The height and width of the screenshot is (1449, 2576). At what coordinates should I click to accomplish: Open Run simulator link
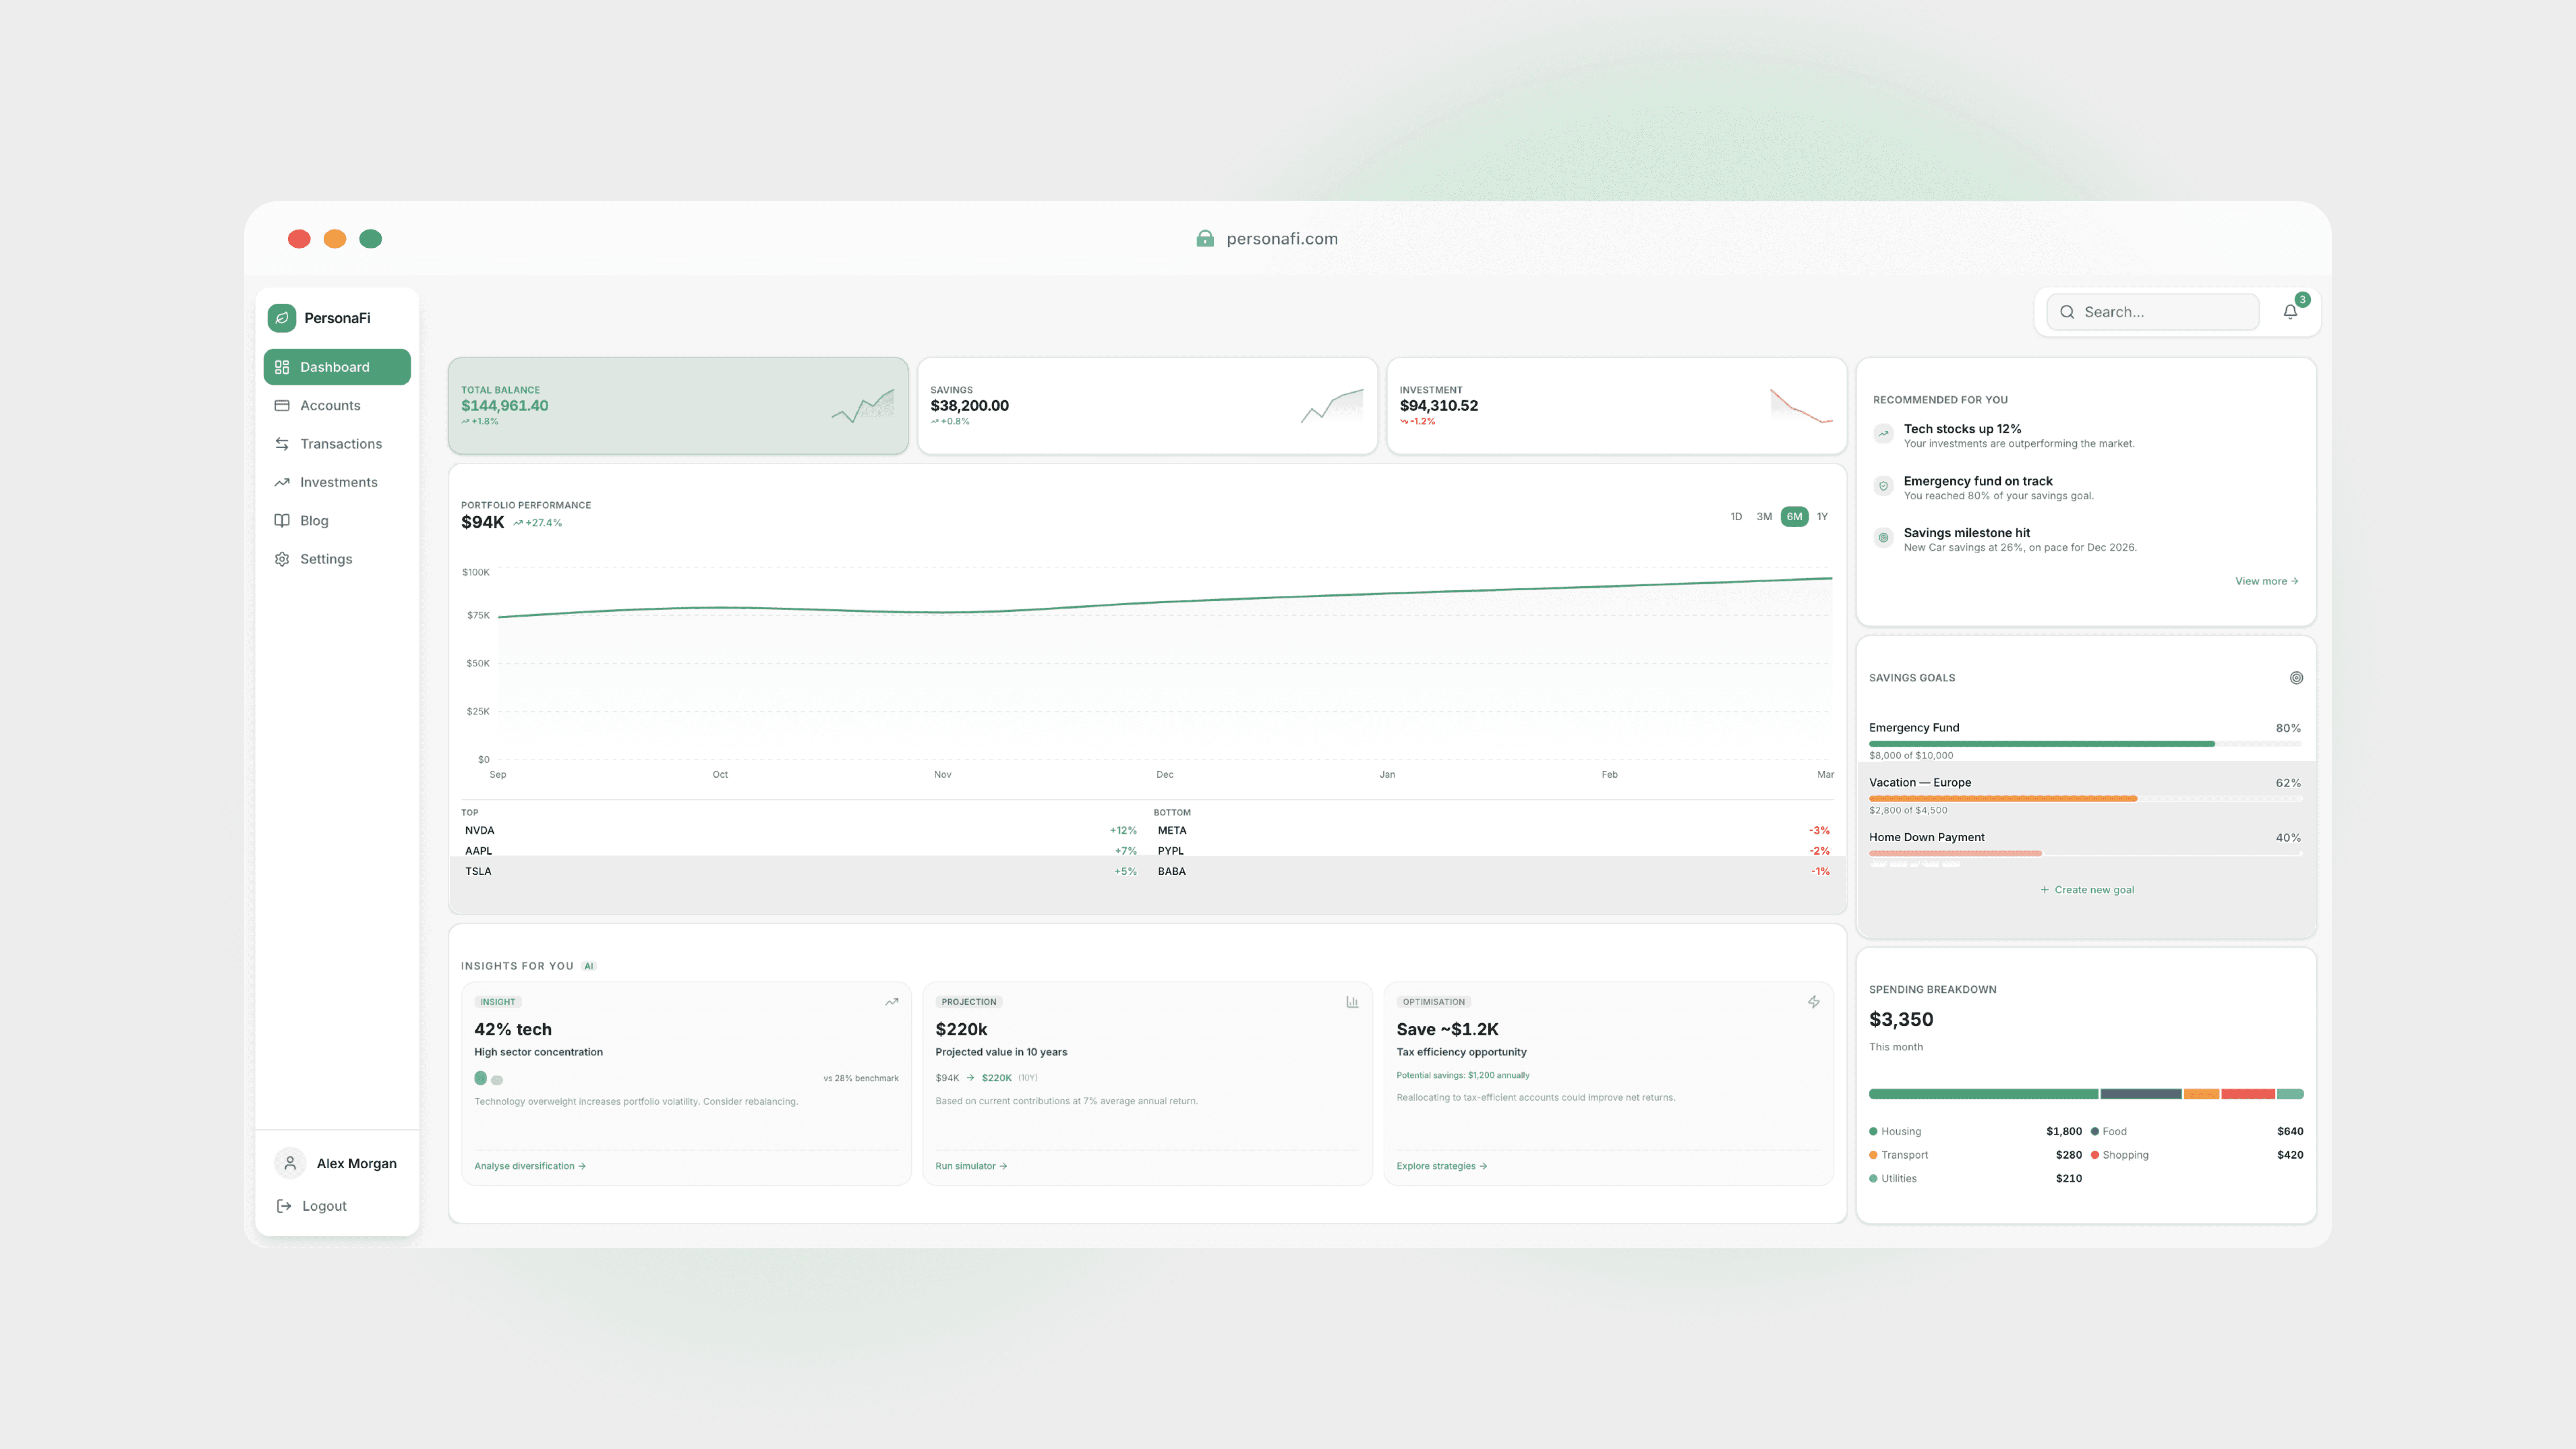970,1166
